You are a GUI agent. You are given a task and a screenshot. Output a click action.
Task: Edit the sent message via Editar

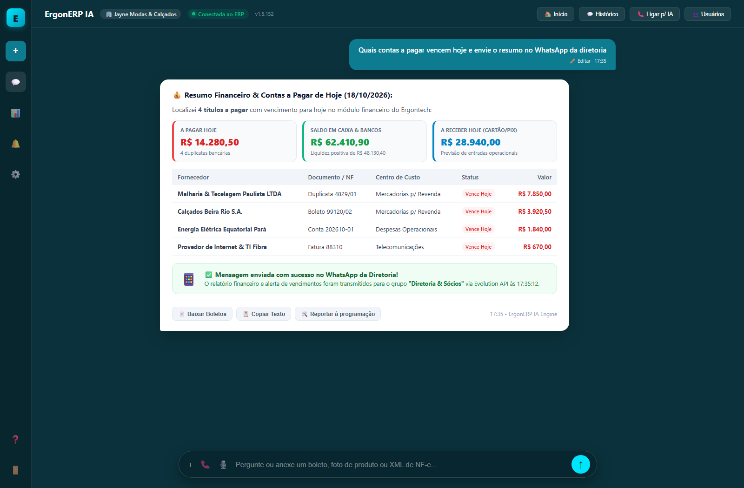(580, 61)
